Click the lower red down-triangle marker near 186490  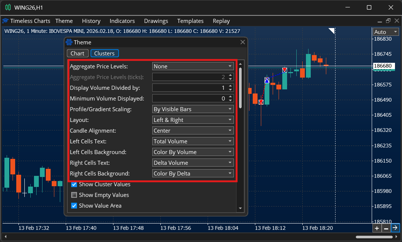(261, 102)
